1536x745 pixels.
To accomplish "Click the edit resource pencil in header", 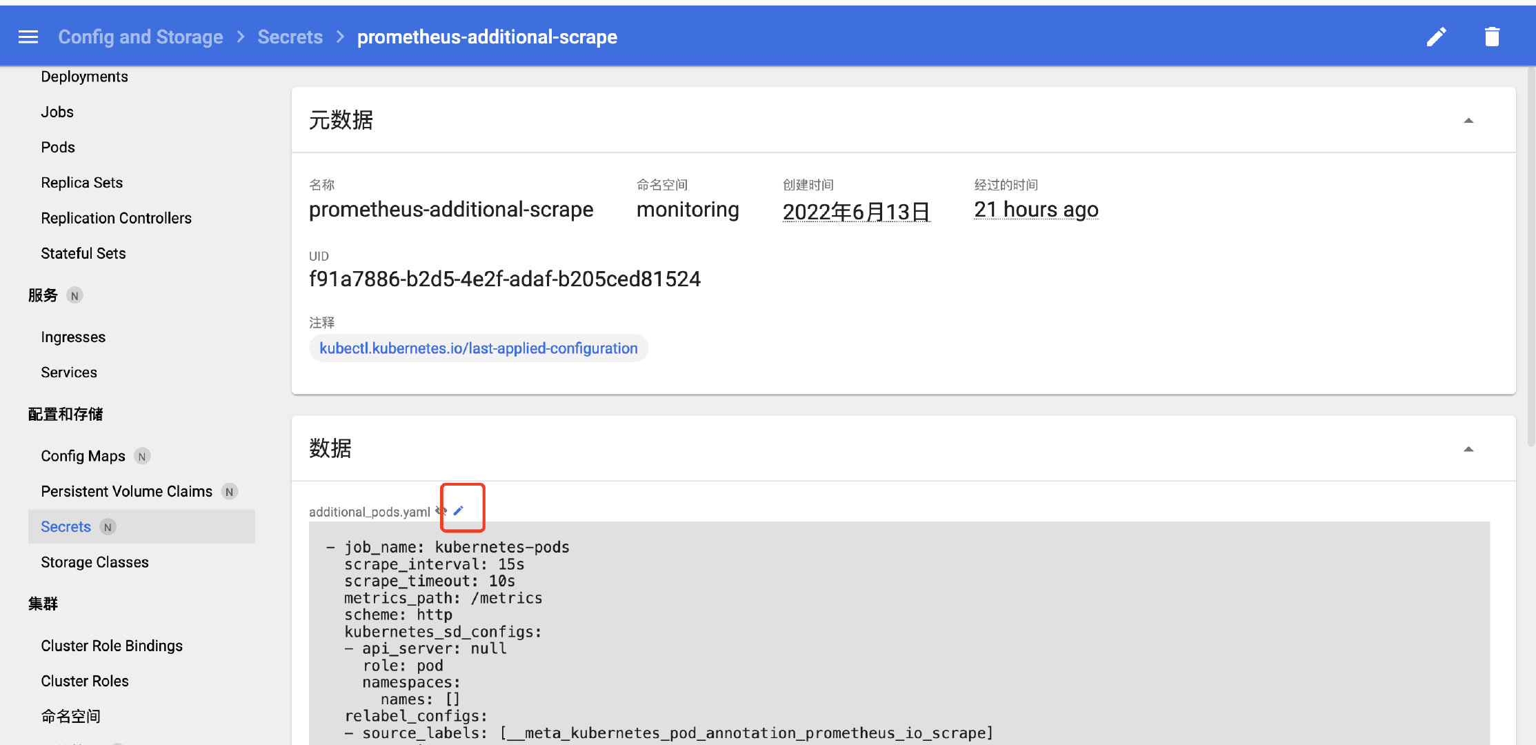I will pos(1436,37).
